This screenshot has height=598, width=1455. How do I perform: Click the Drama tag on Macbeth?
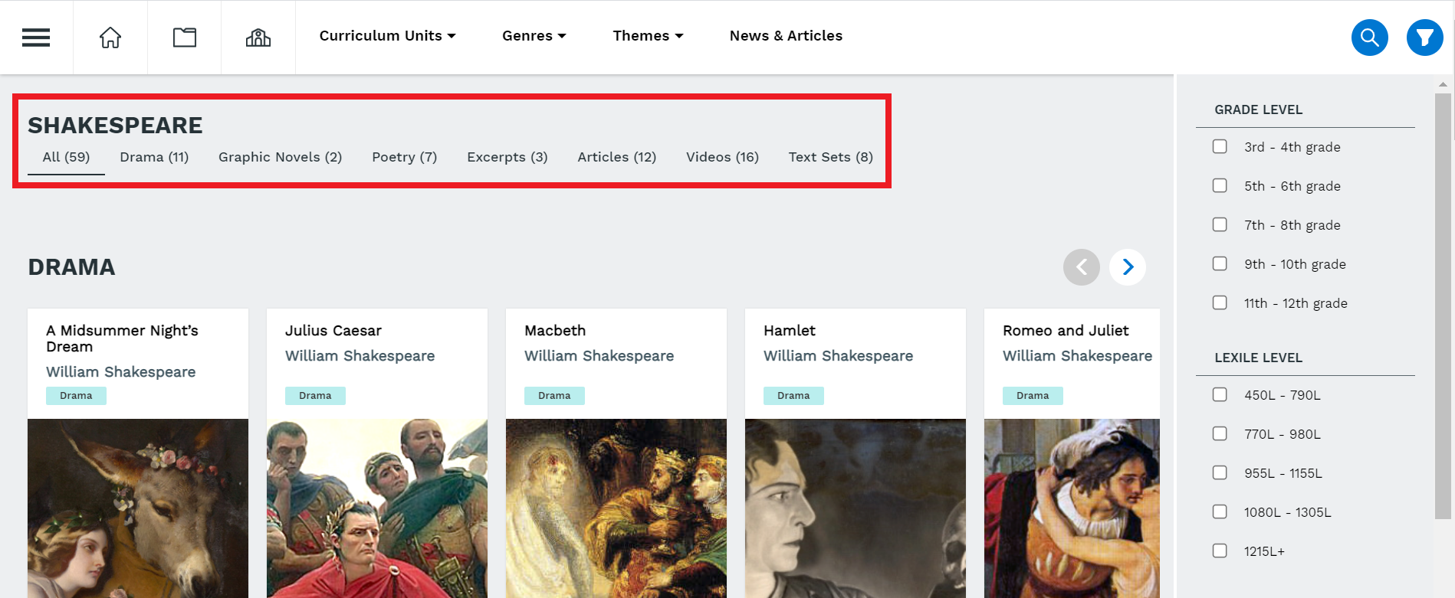coord(554,396)
